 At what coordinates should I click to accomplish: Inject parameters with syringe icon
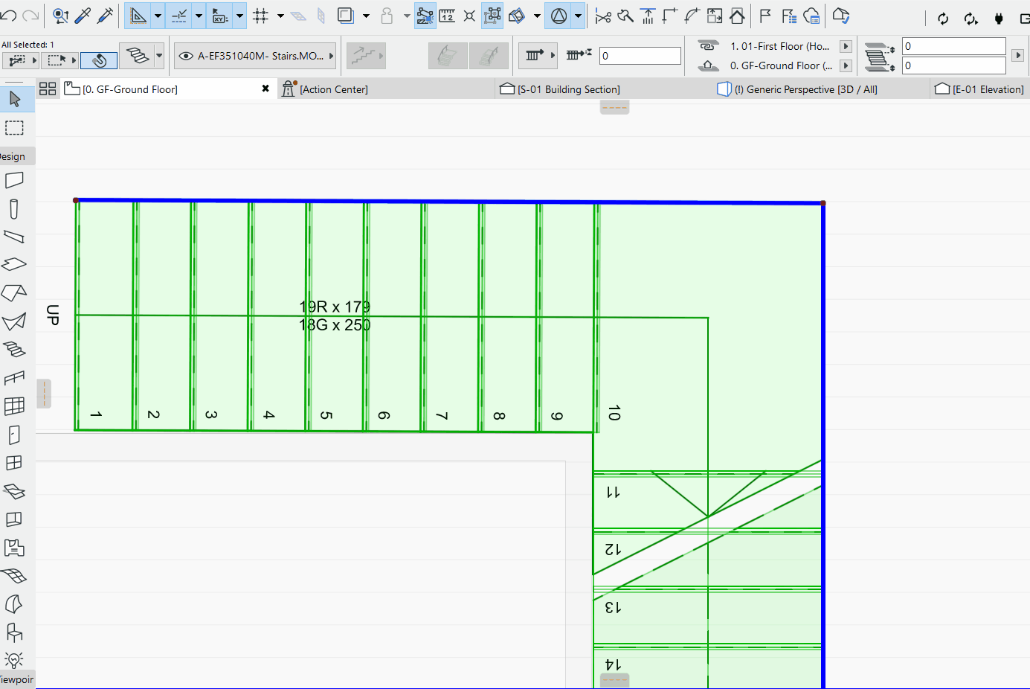[x=105, y=16]
